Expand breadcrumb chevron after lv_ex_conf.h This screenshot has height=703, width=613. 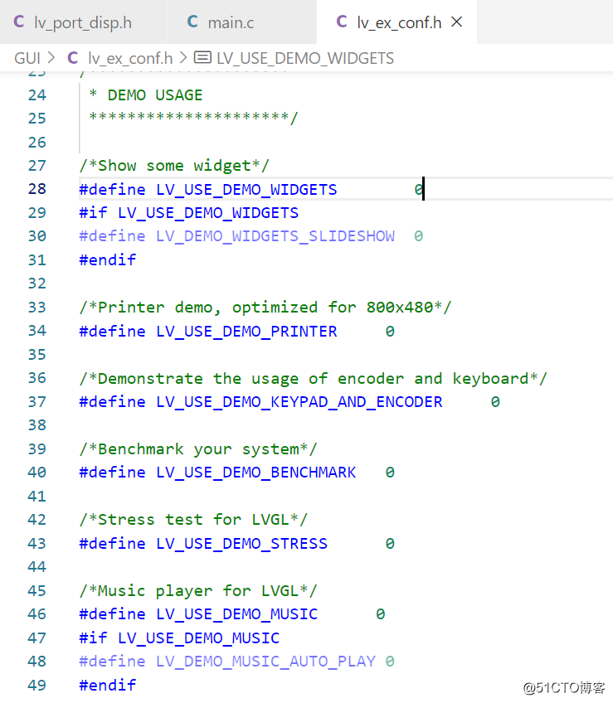(x=182, y=58)
